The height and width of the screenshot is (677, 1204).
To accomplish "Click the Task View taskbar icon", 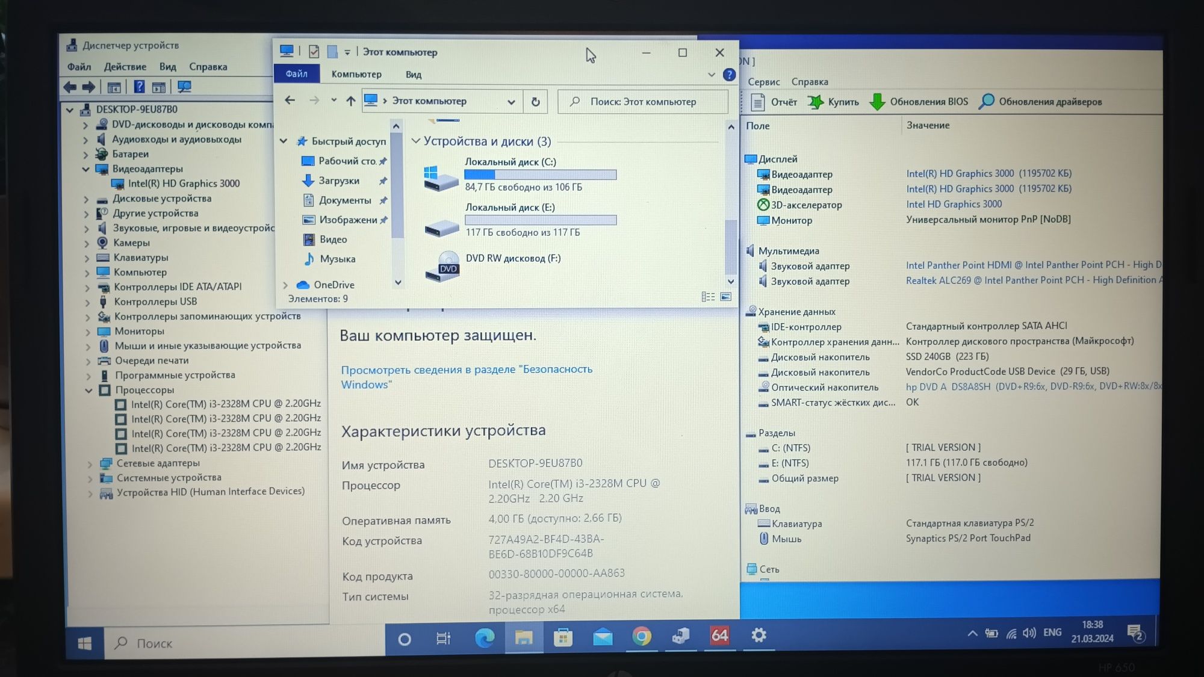I will pos(443,638).
